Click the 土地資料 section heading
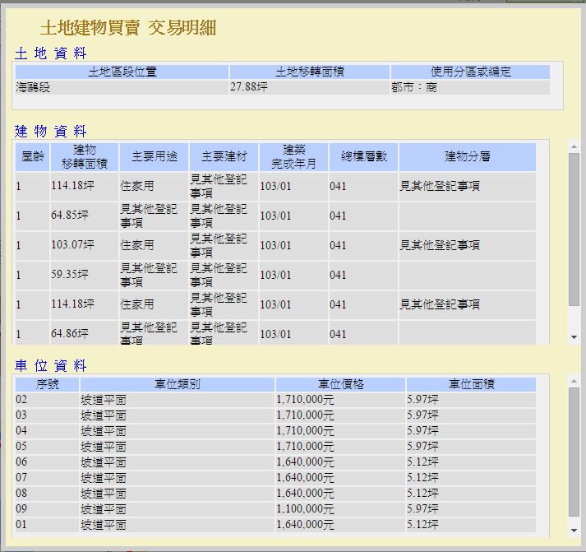The width and height of the screenshot is (586, 552). (51, 53)
